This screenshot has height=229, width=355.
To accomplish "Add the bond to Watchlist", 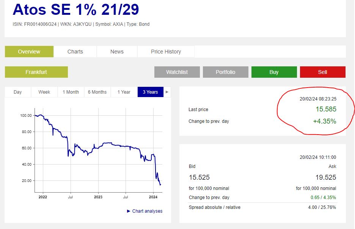I will [x=177, y=72].
